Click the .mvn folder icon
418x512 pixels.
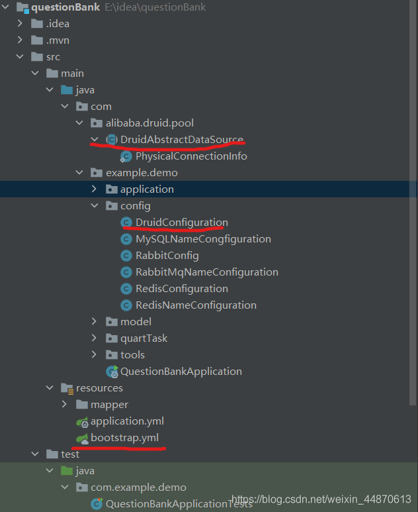[37, 40]
